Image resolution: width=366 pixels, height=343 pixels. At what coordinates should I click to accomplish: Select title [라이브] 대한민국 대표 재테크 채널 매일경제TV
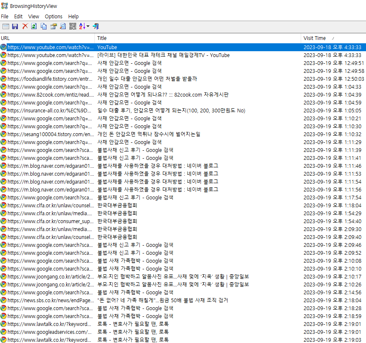tap(163, 55)
